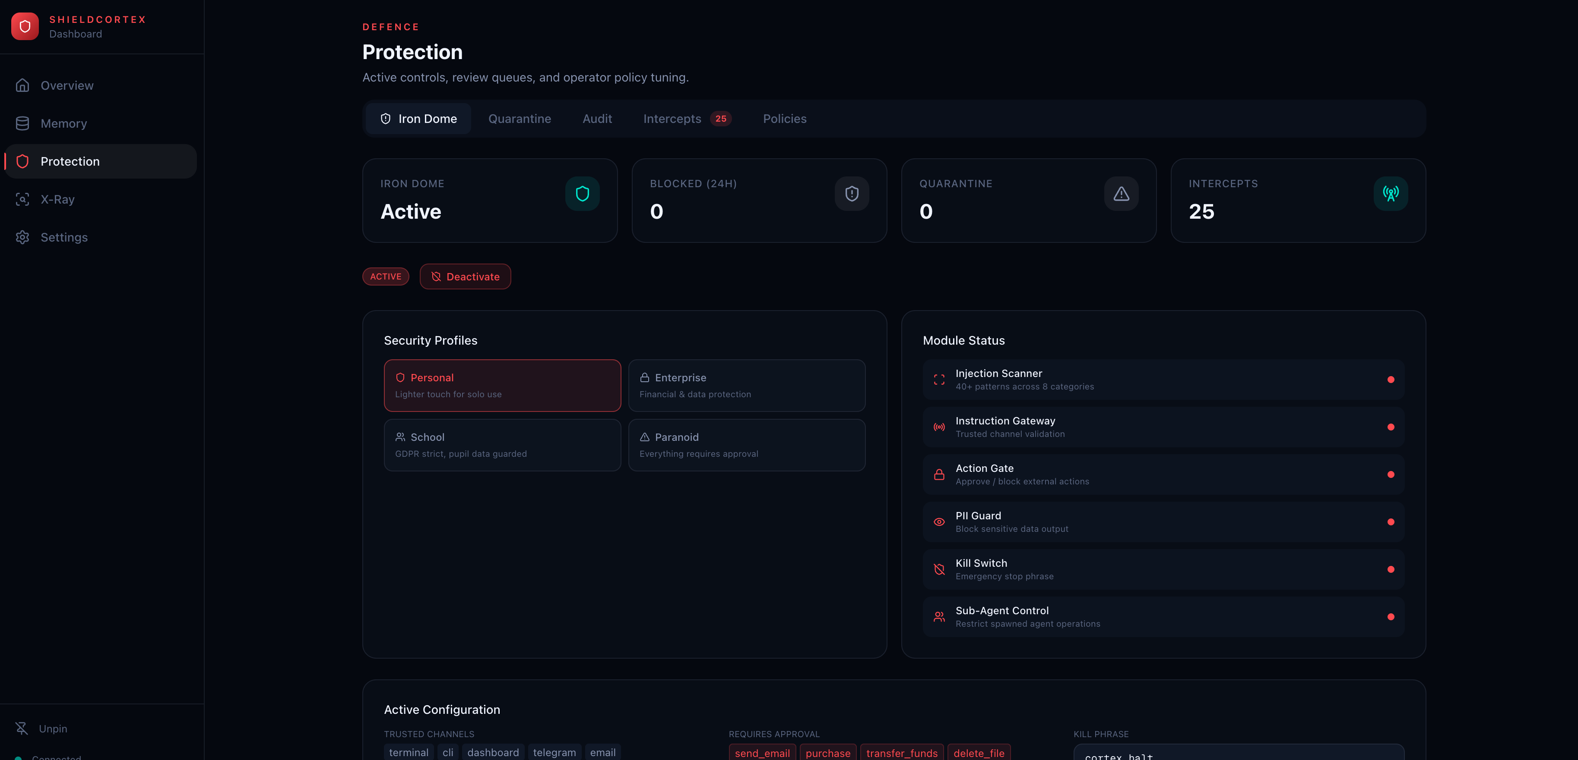
Task: Click the Enterprise profile lock icon
Action: [x=644, y=377]
